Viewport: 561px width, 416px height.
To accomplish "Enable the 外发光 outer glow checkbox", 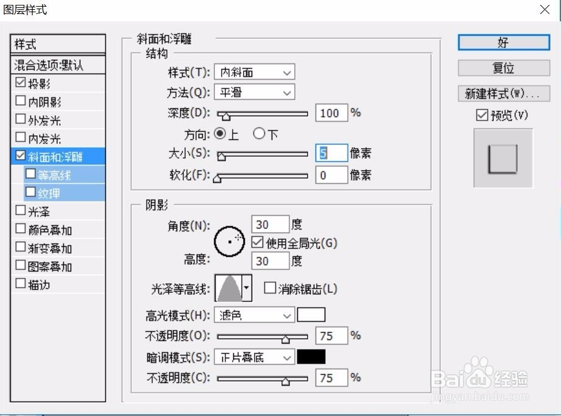I will tap(20, 119).
